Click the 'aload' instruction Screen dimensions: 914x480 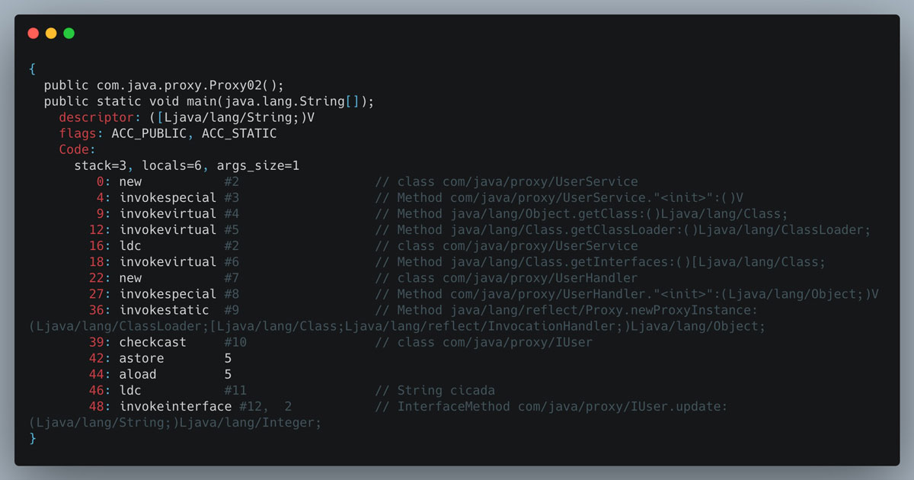[137, 374]
